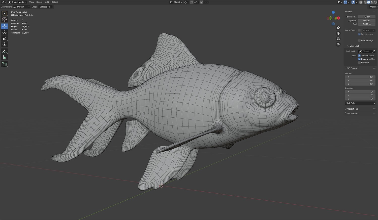Toggle viewport overlays display
Screen dimensions: 378x220
353,2
